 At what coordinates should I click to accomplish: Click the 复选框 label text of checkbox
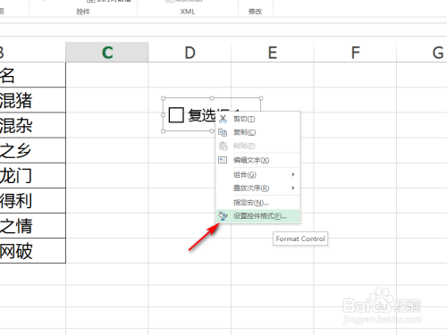(202, 115)
